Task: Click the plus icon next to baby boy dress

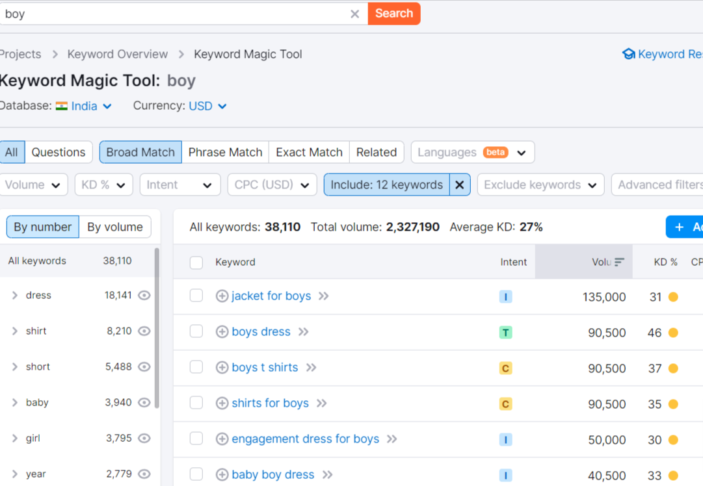Action: coord(222,475)
